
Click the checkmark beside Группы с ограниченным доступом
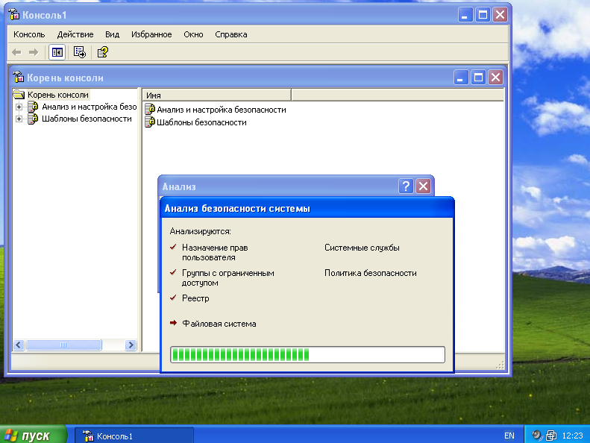coord(174,271)
